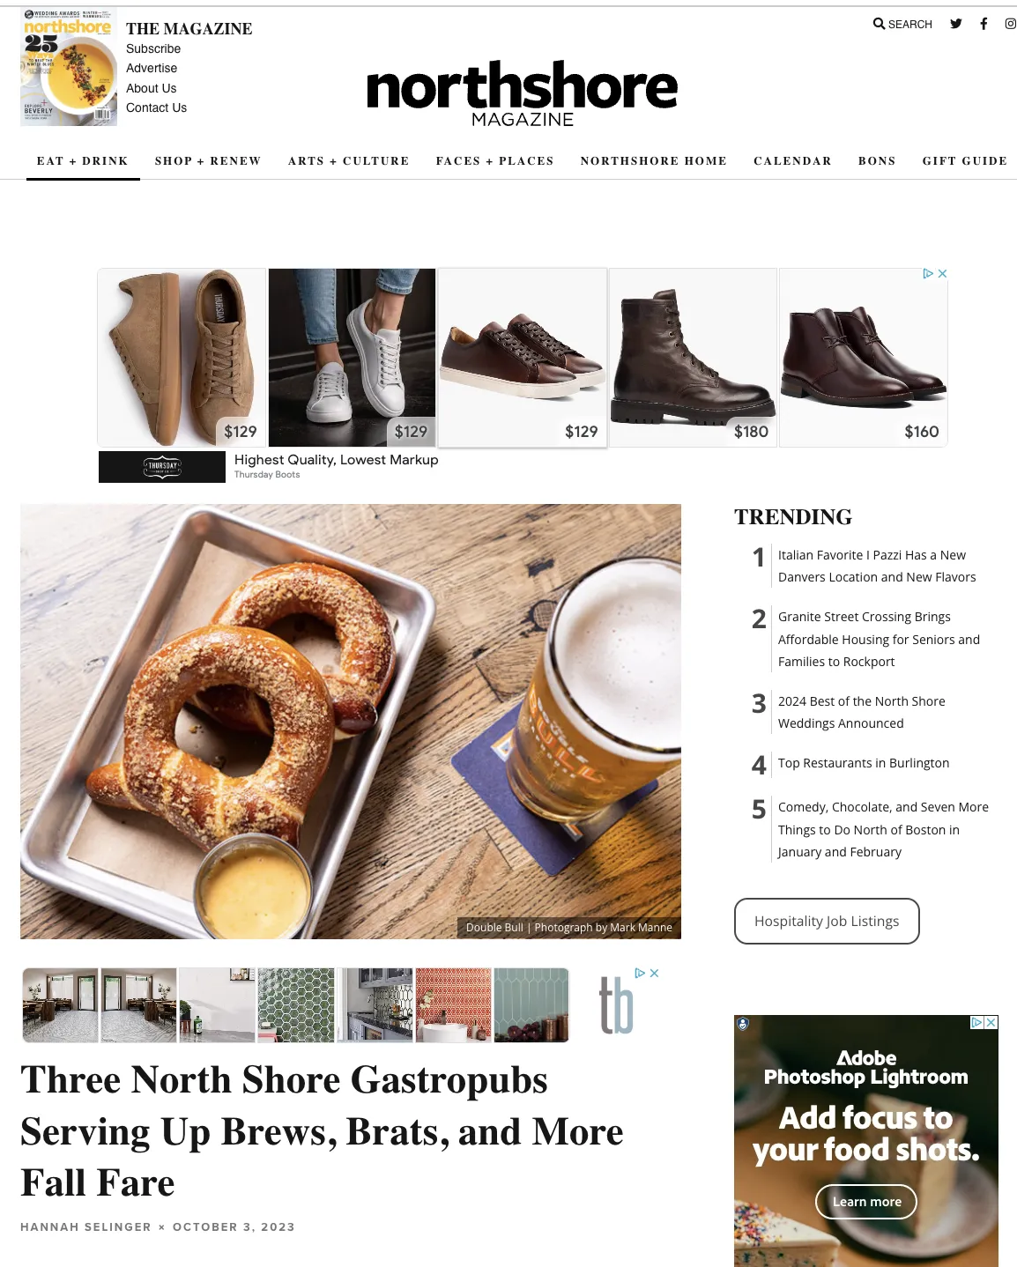The height and width of the screenshot is (1267, 1017).
Task: Open the search magnifier icon
Action: click(879, 24)
